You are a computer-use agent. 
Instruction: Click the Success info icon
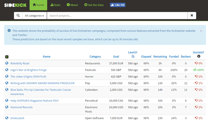pos(199,56)
